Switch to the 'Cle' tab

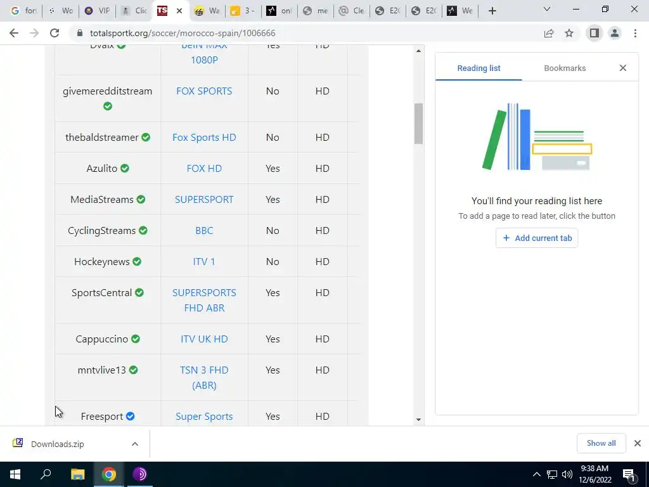(351, 11)
